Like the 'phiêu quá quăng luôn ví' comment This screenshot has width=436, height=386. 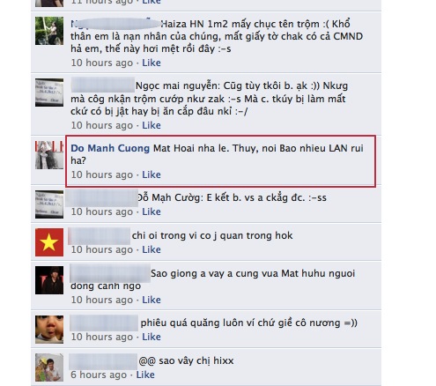[151, 337]
